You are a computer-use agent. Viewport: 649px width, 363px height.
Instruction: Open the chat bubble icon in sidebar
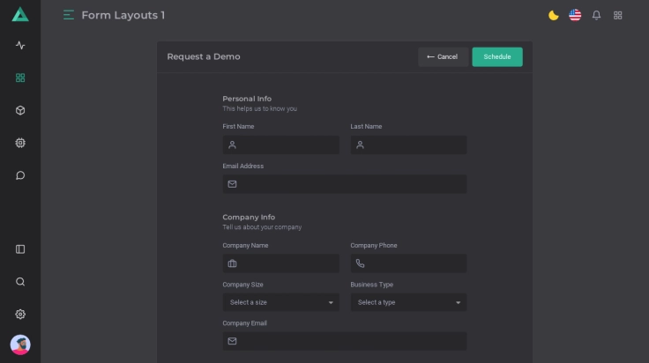(x=20, y=175)
